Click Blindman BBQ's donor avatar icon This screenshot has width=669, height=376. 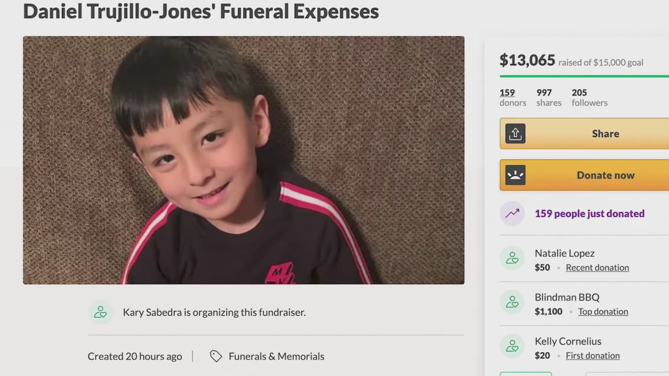pyautogui.click(x=512, y=302)
